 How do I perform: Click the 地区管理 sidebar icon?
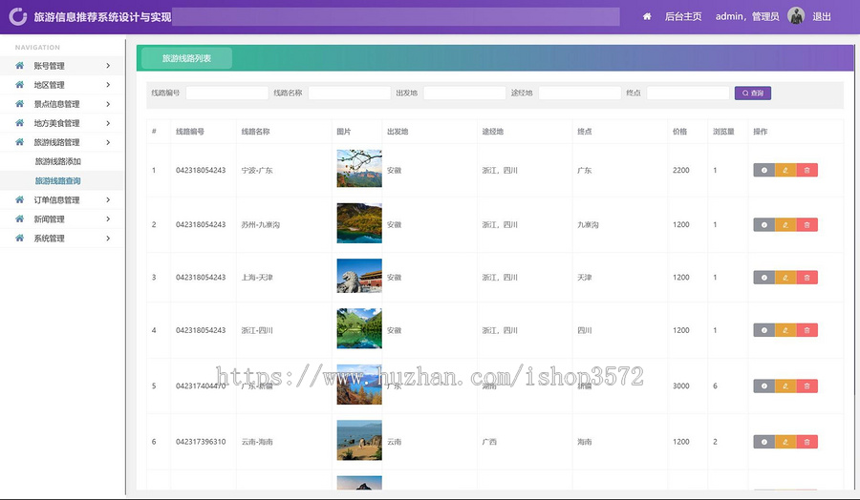point(20,85)
